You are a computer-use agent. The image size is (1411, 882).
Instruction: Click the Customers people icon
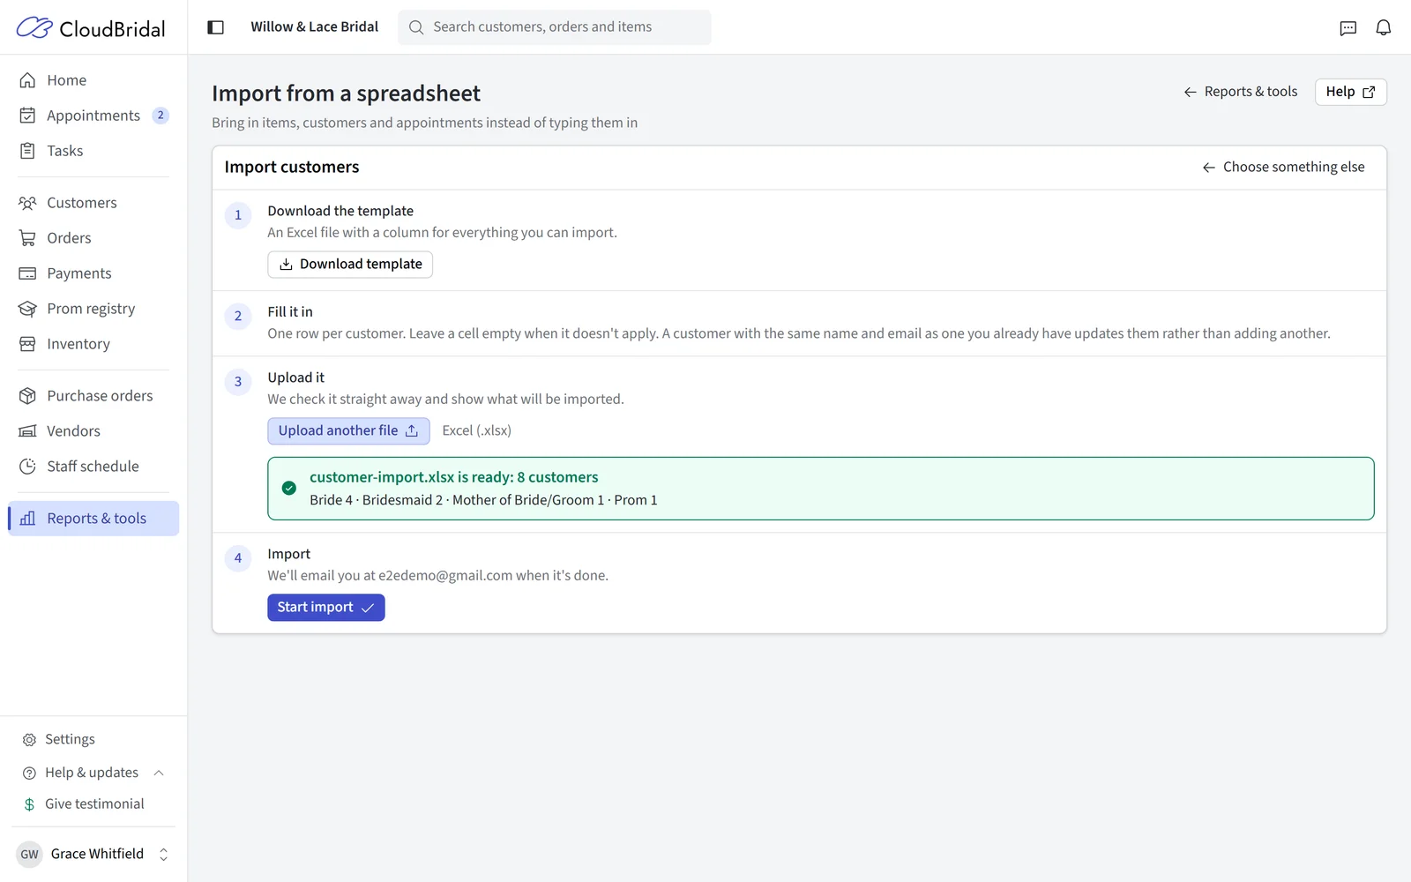click(x=28, y=203)
